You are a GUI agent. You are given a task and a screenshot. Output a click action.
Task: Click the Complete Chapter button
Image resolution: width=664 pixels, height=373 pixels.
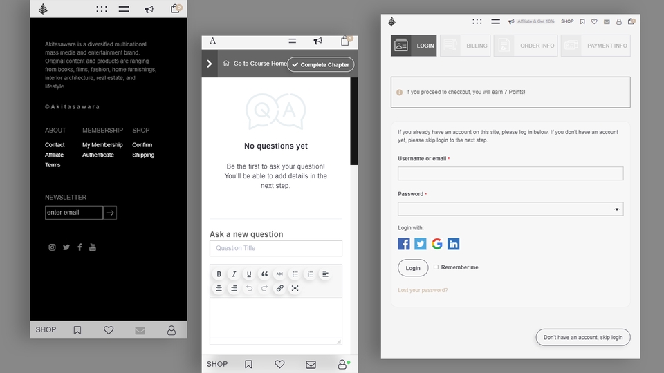[x=320, y=65]
